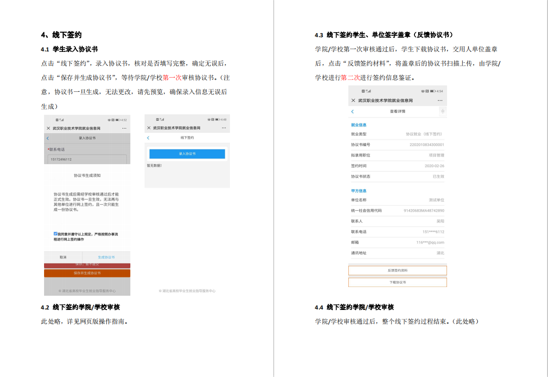The image size is (548, 377).
Task: Click the blue 录入协议书 button
Action: point(187,154)
